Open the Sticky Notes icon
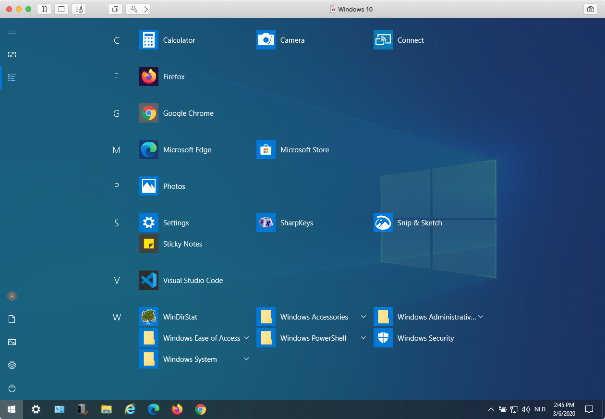 (149, 244)
